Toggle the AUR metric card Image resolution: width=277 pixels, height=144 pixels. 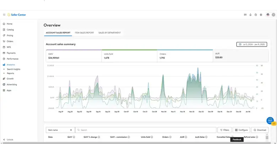(240, 55)
